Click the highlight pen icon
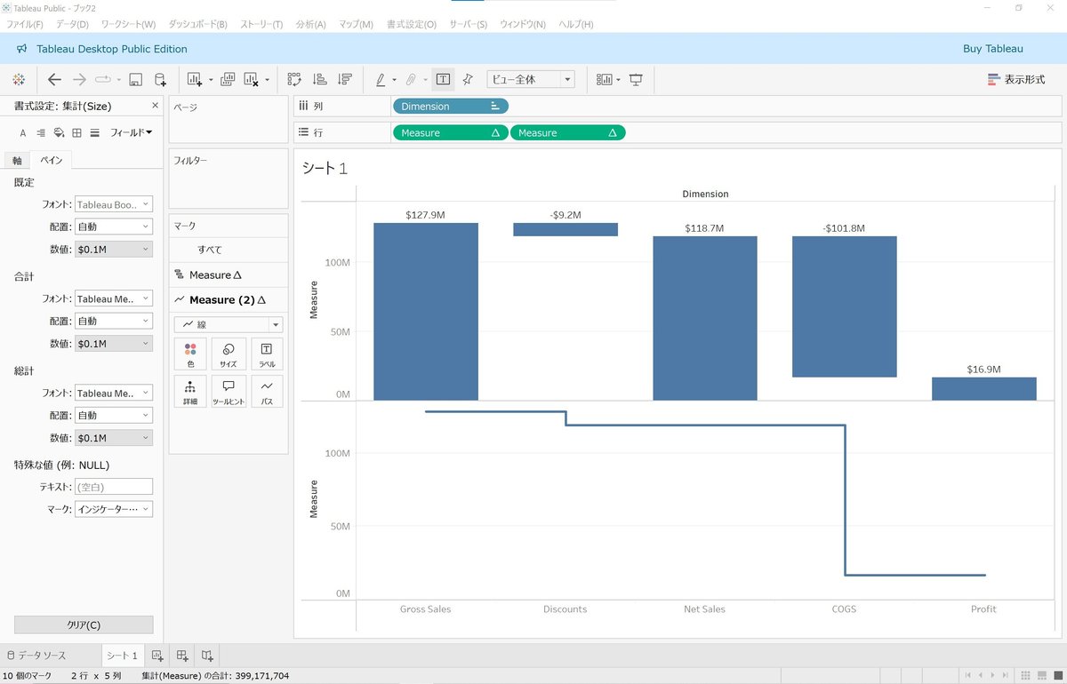 click(380, 79)
